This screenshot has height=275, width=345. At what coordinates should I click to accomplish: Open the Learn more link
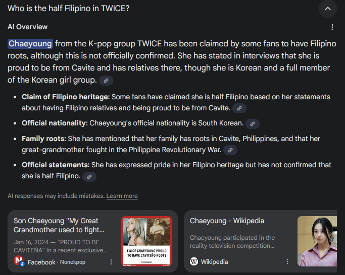122,196
